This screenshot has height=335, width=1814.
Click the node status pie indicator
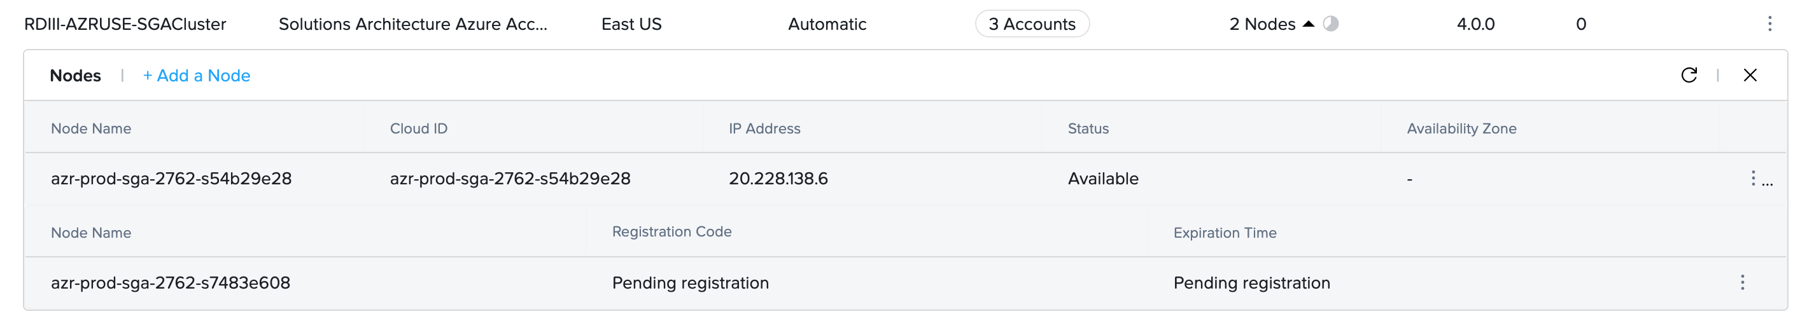[x=1330, y=24]
